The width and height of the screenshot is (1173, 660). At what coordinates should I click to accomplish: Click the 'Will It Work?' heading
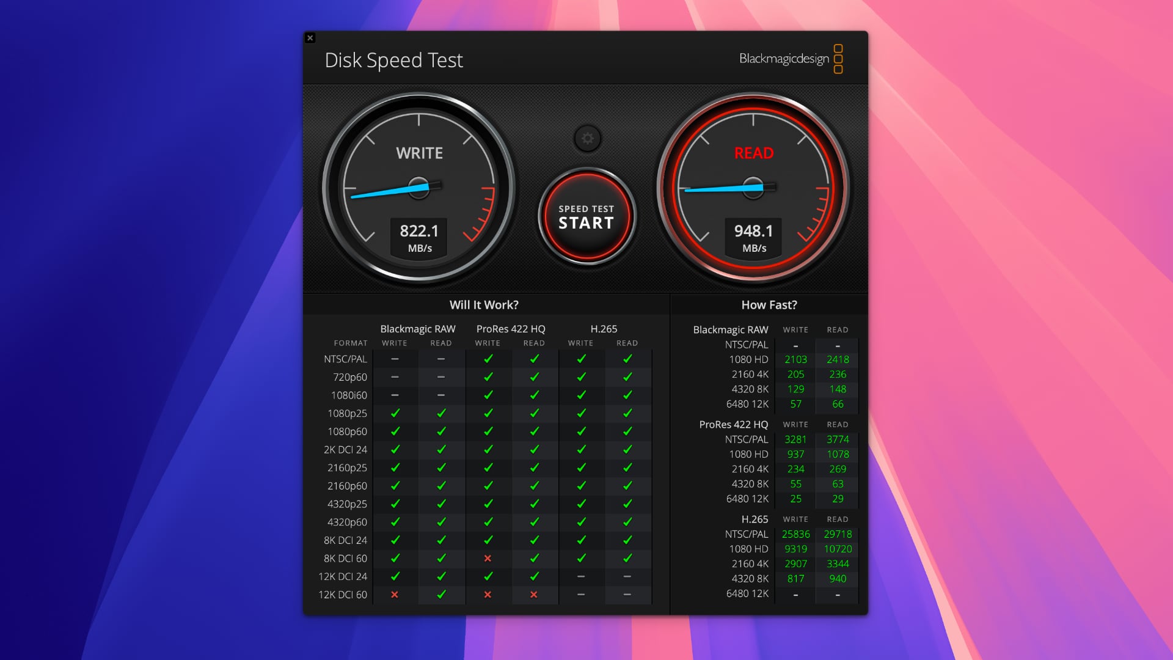click(484, 305)
